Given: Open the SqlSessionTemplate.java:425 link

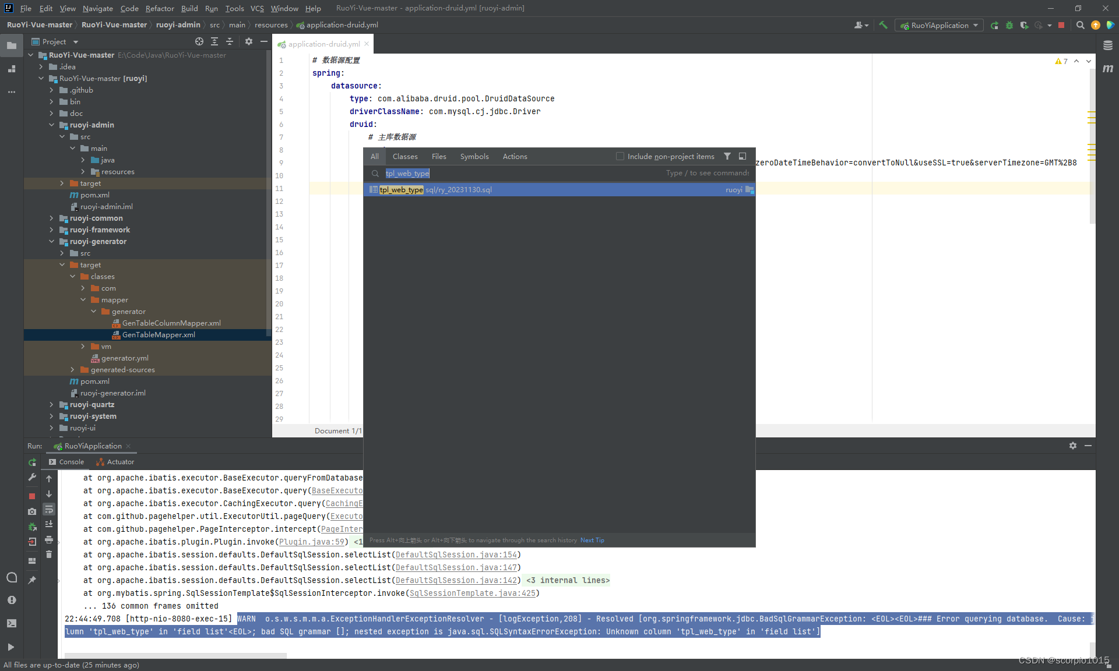Looking at the screenshot, I should 473,593.
